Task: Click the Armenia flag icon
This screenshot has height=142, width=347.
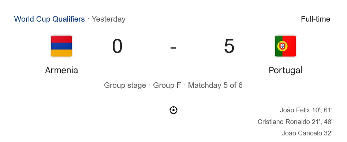Action: [61, 46]
